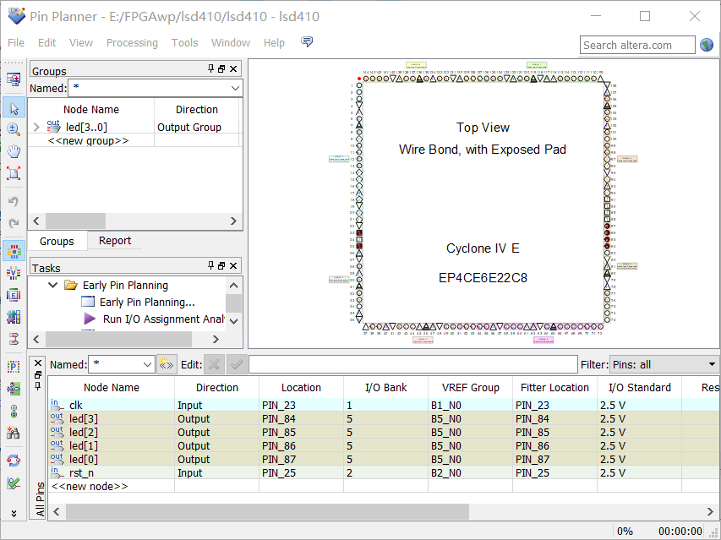Collapse the Early Pin Planning folder
The image size is (721, 540).
point(53,285)
